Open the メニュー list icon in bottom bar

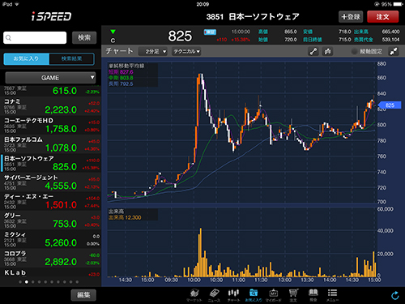pyautogui.click(x=332, y=295)
